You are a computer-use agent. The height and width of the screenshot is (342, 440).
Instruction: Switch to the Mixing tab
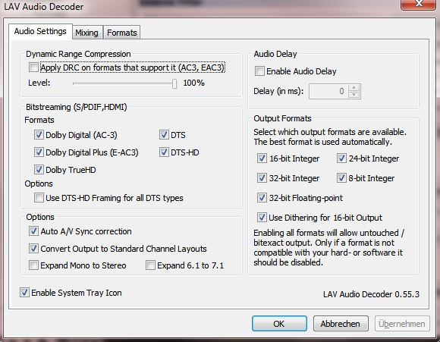click(87, 33)
